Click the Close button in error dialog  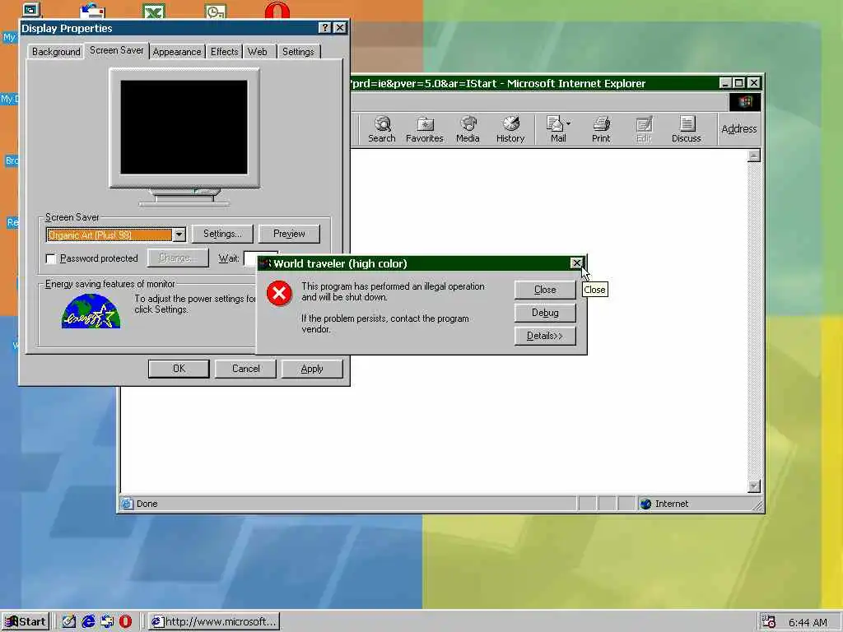pyautogui.click(x=545, y=290)
